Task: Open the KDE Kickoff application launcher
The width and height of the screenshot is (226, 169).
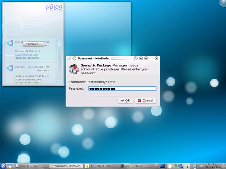Action: pyautogui.click(x=3, y=166)
